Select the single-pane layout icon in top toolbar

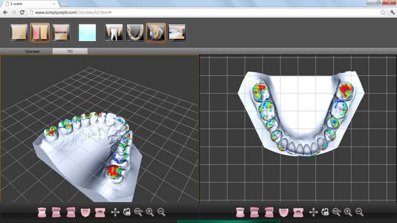pyautogui.click(x=19, y=33)
